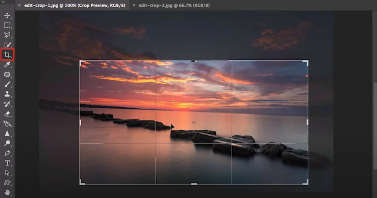The width and height of the screenshot is (377, 198).
Task: Activate the Hand tool
Action: (7, 192)
